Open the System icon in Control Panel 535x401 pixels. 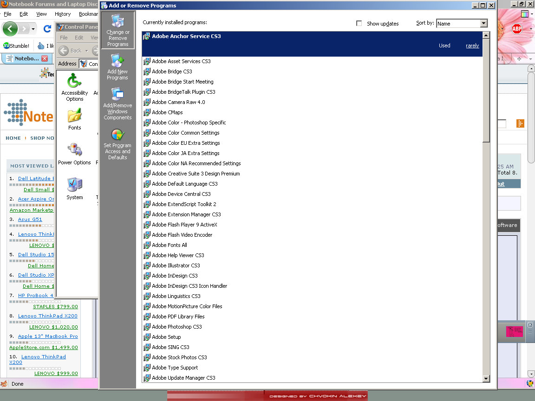(x=74, y=188)
